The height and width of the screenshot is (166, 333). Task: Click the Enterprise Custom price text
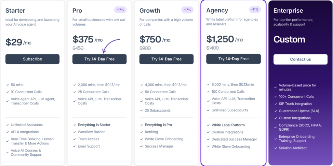289,39
